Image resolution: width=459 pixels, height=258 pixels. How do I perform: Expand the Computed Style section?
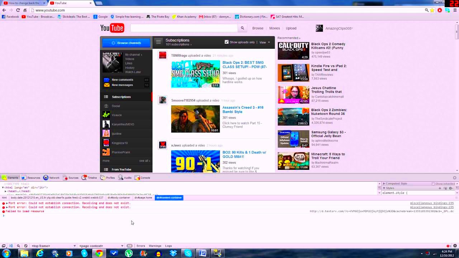click(384, 183)
